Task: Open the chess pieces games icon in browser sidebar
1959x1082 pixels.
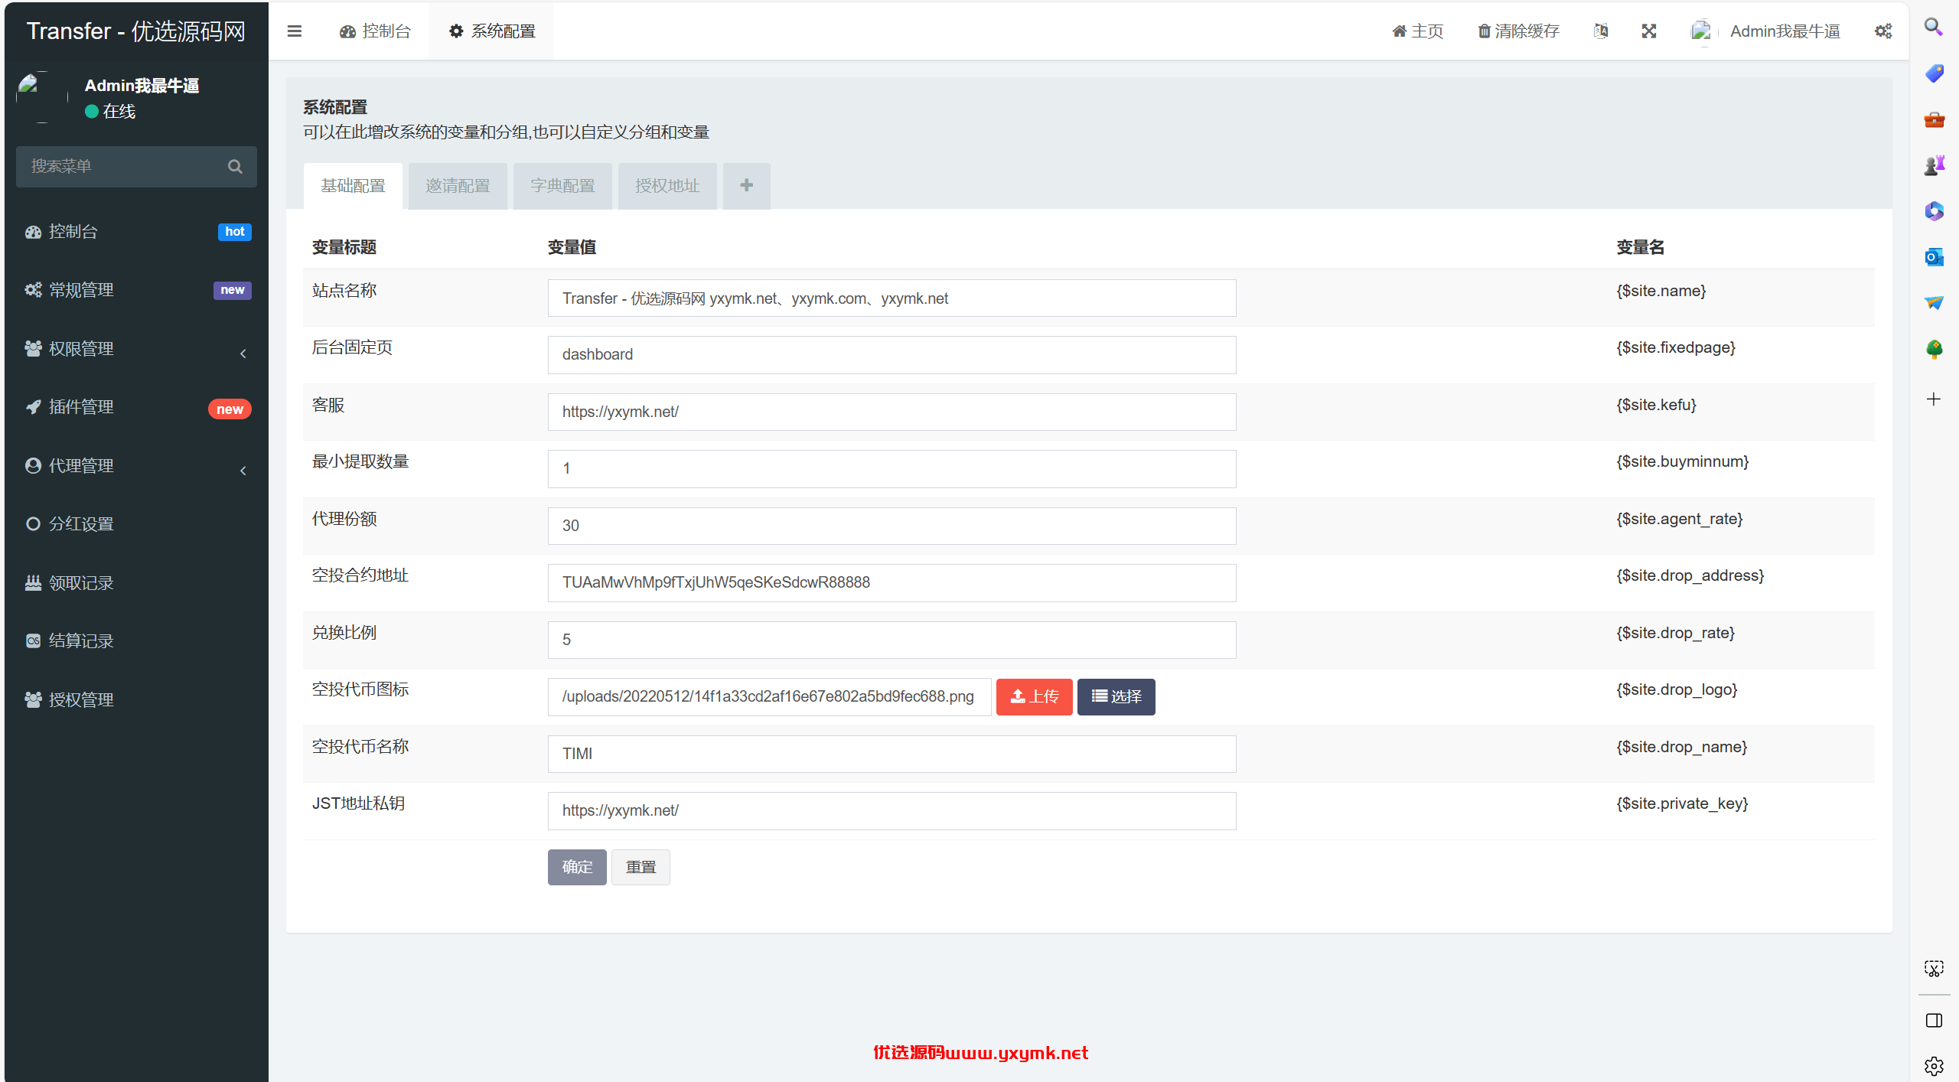Action: (x=1934, y=165)
